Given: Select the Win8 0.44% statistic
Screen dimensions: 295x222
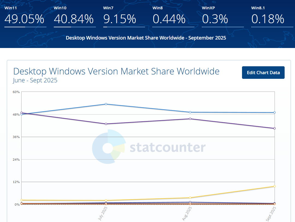Looking at the screenshot, I should 169,19.
